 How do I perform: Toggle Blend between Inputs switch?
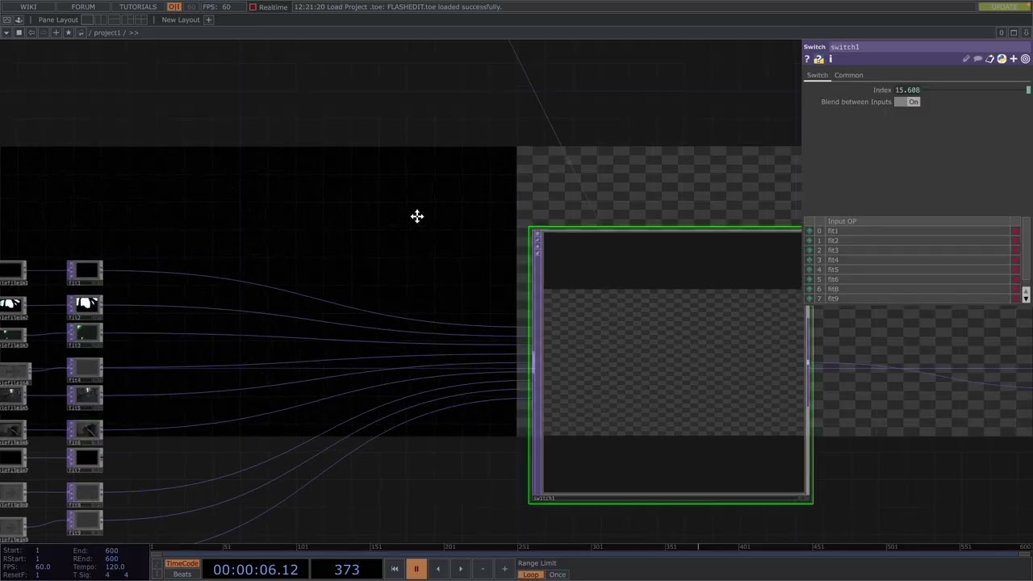pyautogui.click(x=906, y=102)
